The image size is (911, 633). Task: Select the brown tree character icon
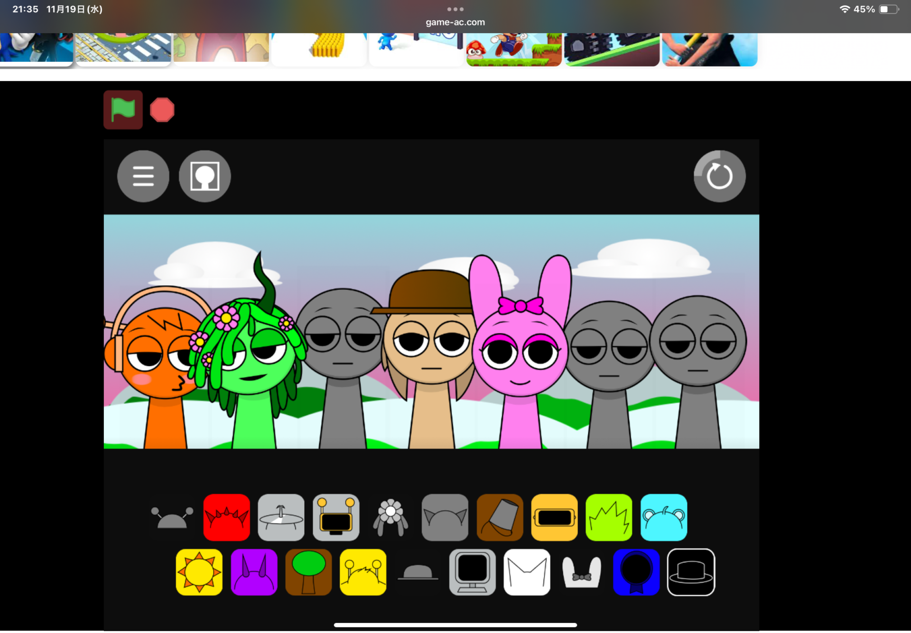[x=308, y=572]
